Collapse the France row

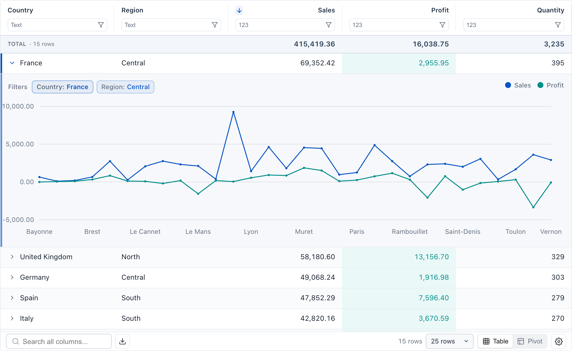(x=12, y=63)
